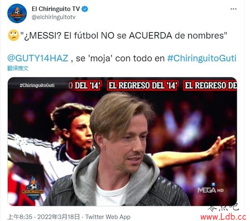The width and height of the screenshot is (250, 221).
Task: Open the Twitter Web App source link
Action: [x=108, y=217]
